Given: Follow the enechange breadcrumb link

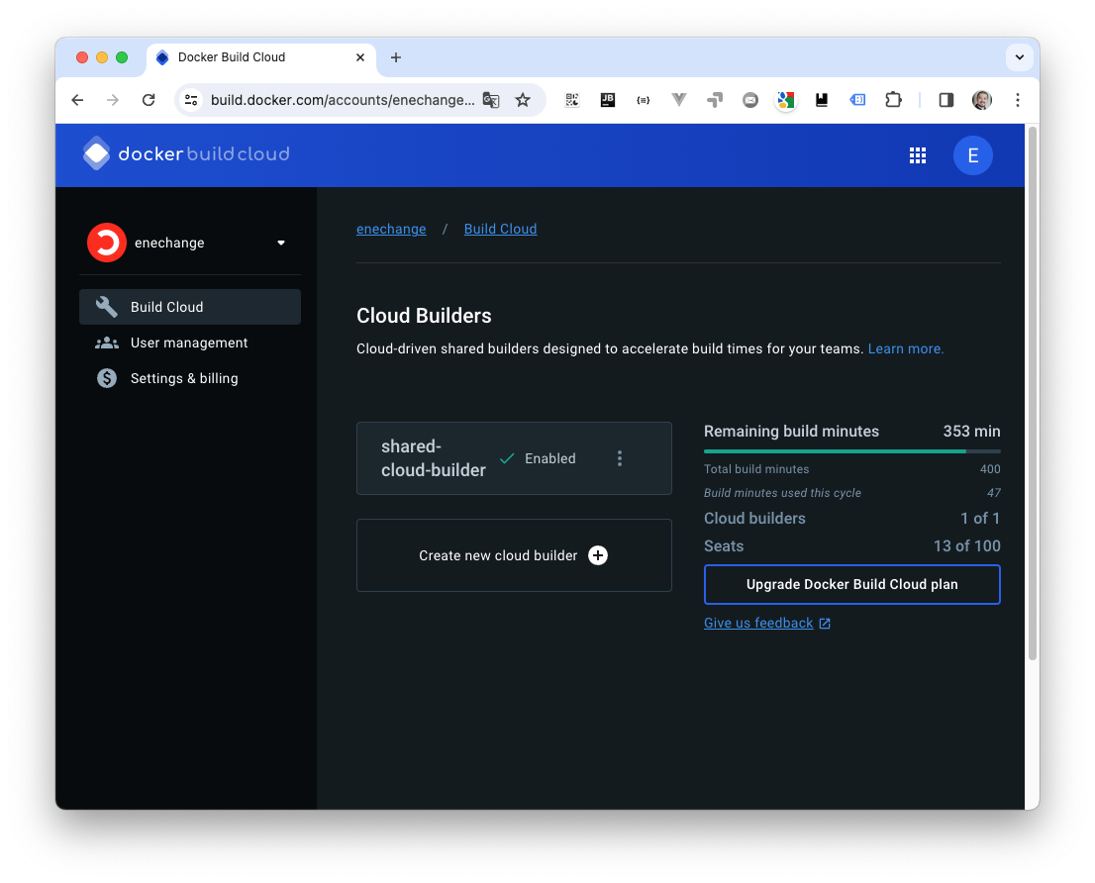Looking at the screenshot, I should pyautogui.click(x=391, y=229).
